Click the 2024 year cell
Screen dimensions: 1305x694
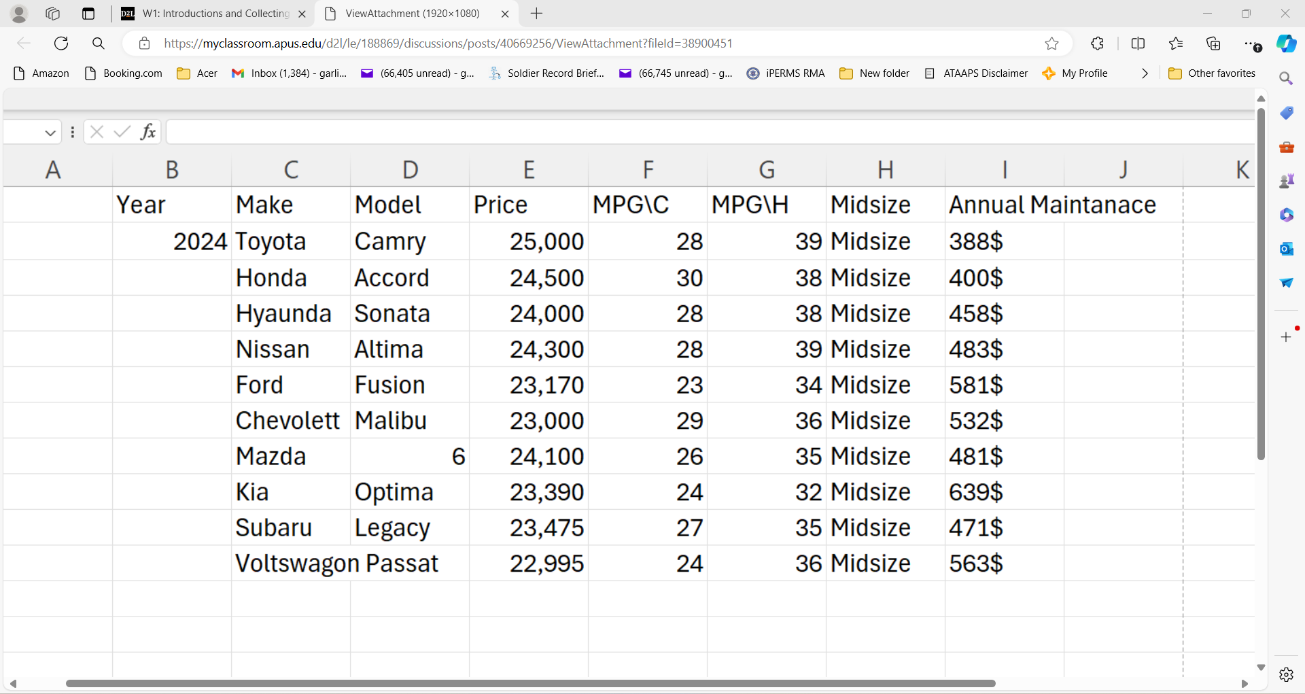pos(172,241)
